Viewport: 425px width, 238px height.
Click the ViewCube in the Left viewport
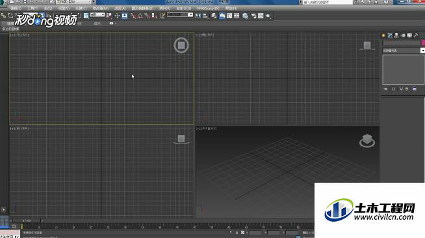[x=181, y=140]
